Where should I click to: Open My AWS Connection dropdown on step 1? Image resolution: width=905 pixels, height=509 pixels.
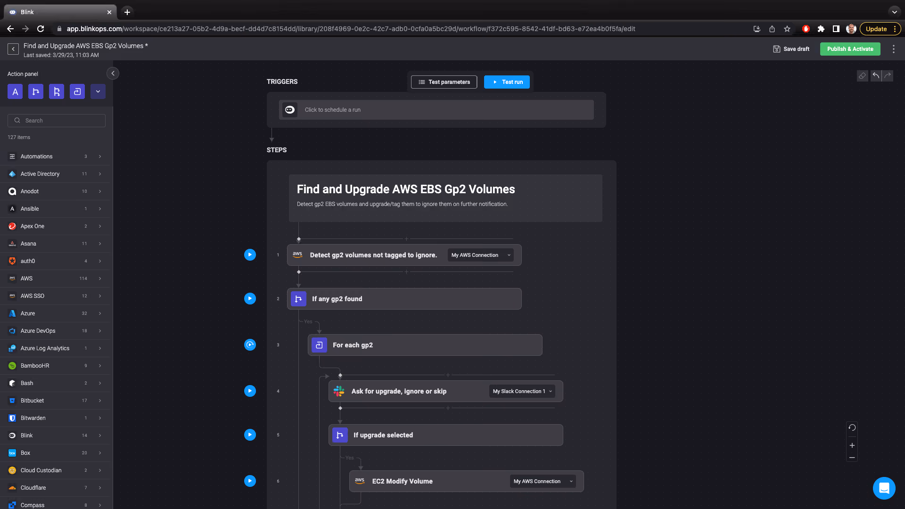(x=480, y=255)
